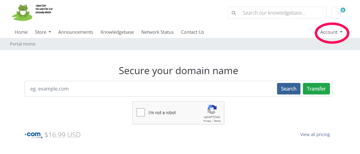Image resolution: width=360 pixels, height=154 pixels.
Task: Click the cart item count badge
Action: tap(343, 10)
